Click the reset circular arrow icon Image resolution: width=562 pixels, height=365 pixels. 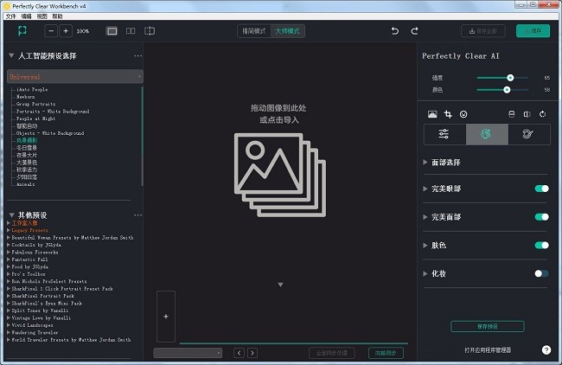coord(542,114)
